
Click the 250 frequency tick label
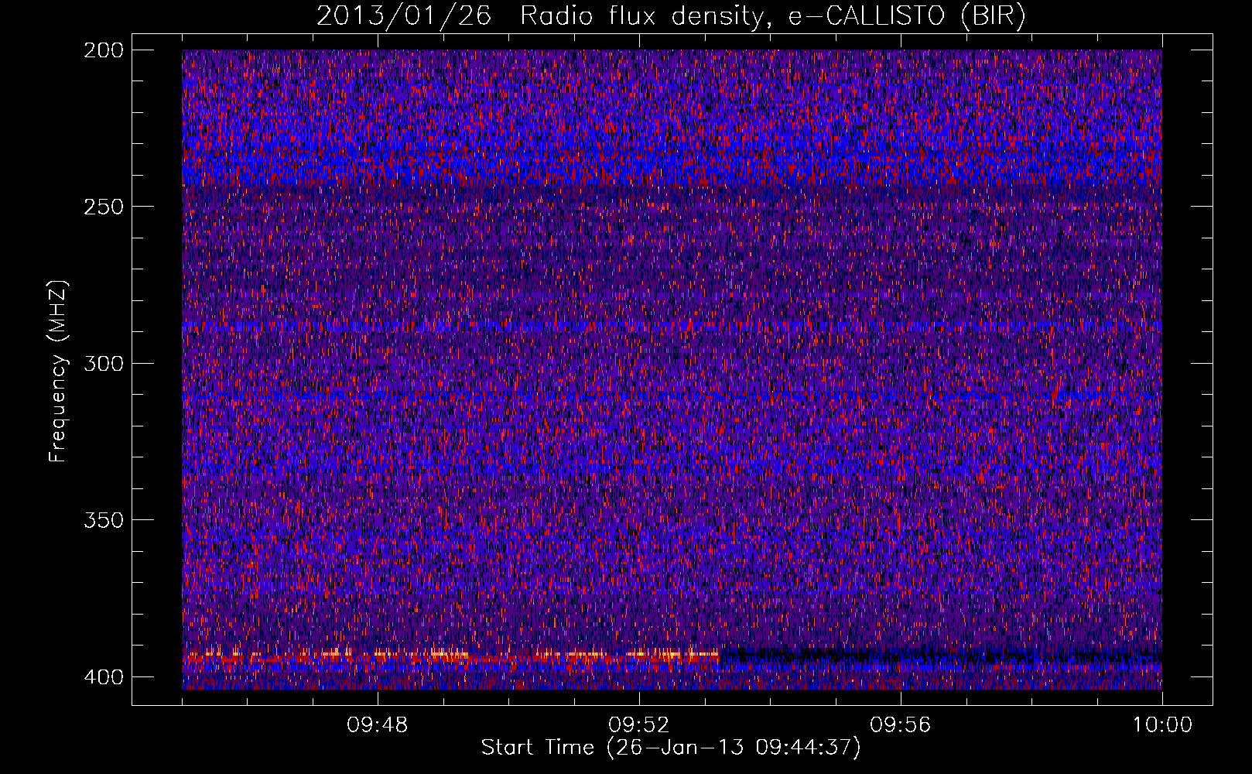(x=103, y=207)
